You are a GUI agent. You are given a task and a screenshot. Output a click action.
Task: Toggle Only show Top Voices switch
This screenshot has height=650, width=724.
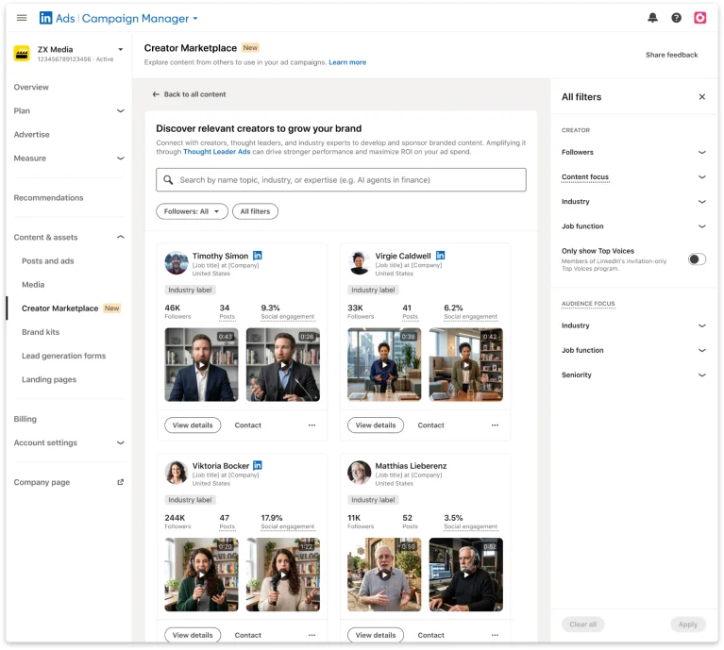(x=697, y=259)
